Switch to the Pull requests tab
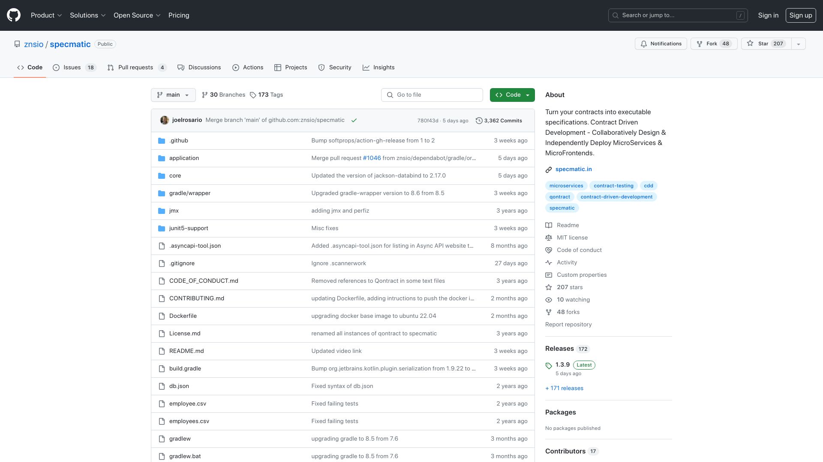 137,68
